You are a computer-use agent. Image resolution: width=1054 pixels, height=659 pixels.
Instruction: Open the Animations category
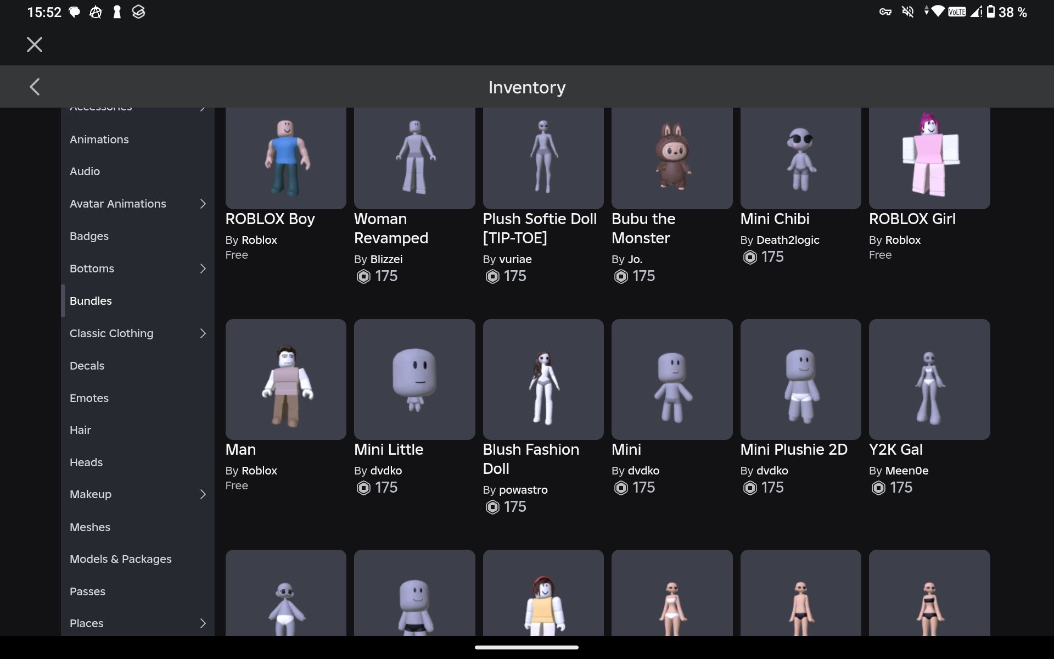click(x=137, y=139)
